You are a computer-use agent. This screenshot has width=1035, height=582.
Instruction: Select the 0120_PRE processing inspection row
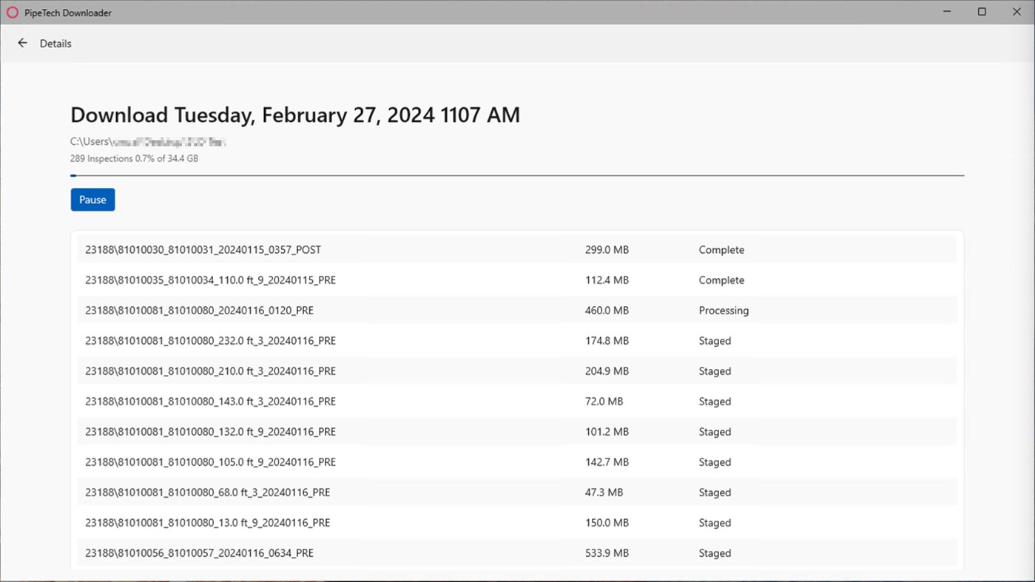tap(199, 311)
